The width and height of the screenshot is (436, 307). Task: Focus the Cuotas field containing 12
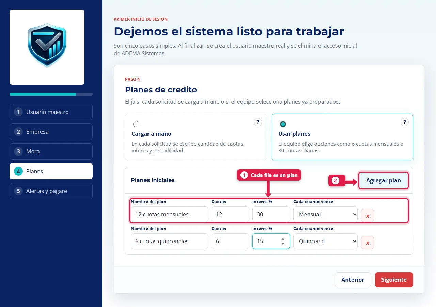[230, 214]
